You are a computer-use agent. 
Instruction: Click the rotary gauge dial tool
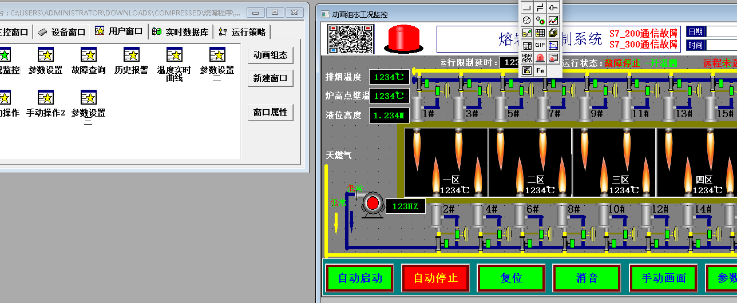(527, 20)
